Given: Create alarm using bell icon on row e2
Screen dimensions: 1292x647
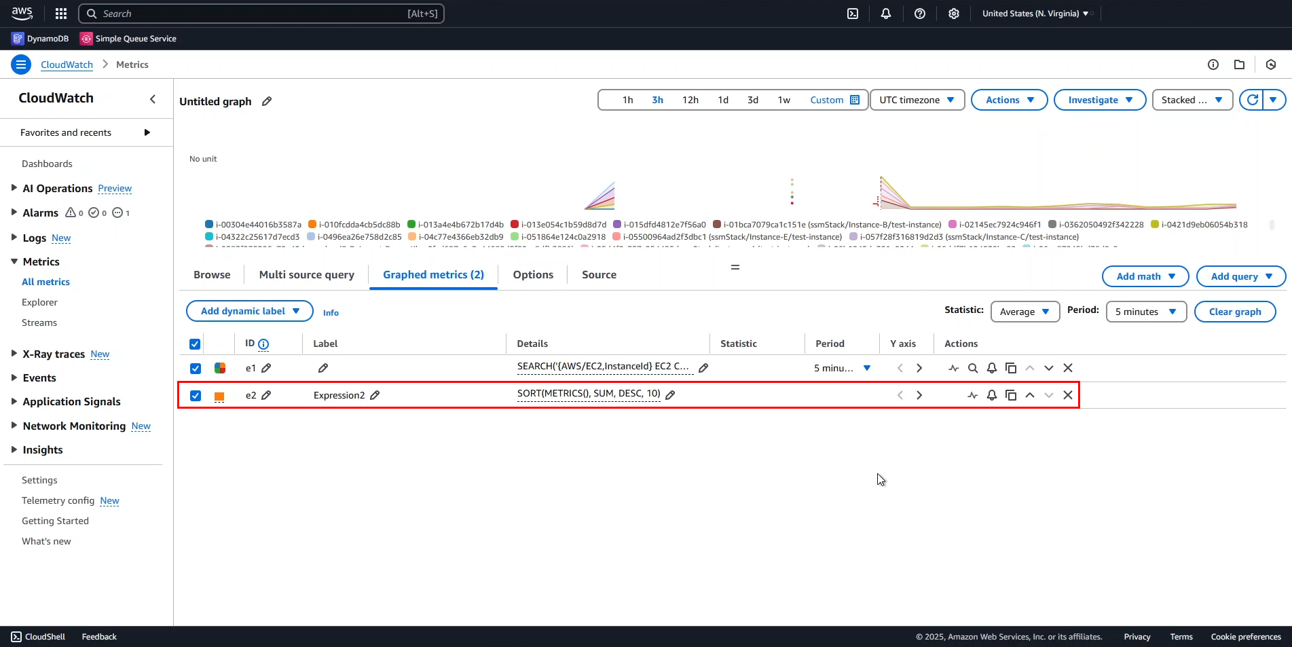Looking at the screenshot, I should 992,395.
